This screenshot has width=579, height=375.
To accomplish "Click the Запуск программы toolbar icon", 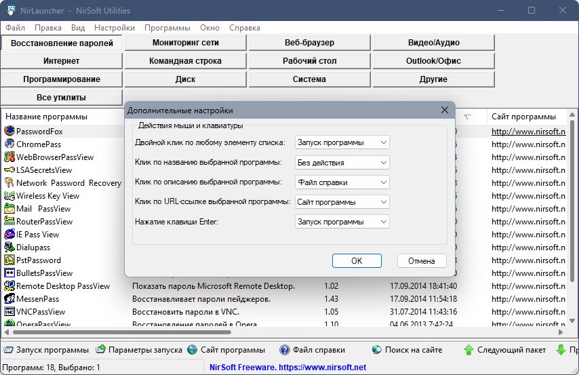I will coord(8,350).
